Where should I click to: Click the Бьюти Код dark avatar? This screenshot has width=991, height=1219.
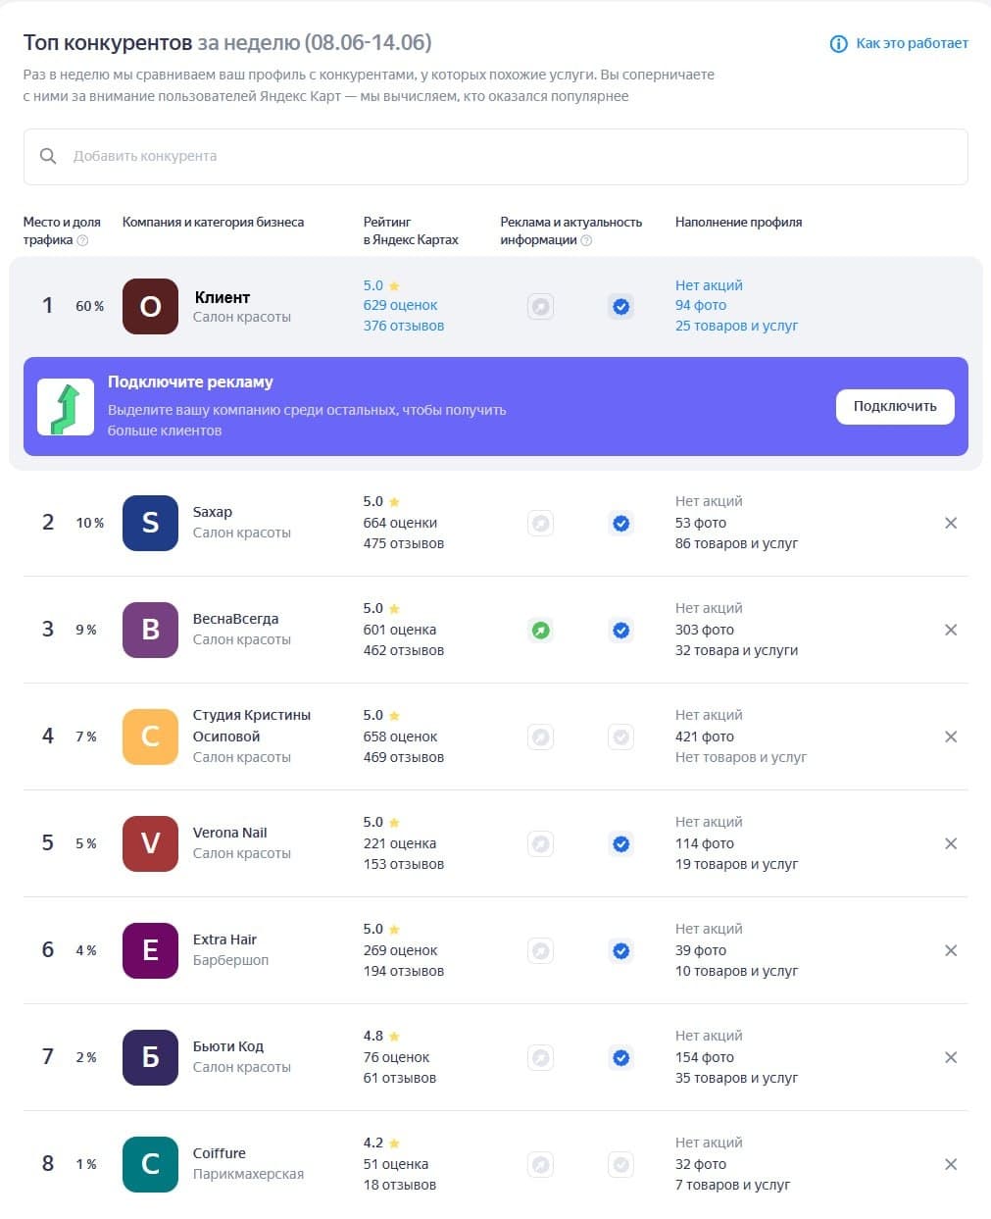tap(150, 1057)
